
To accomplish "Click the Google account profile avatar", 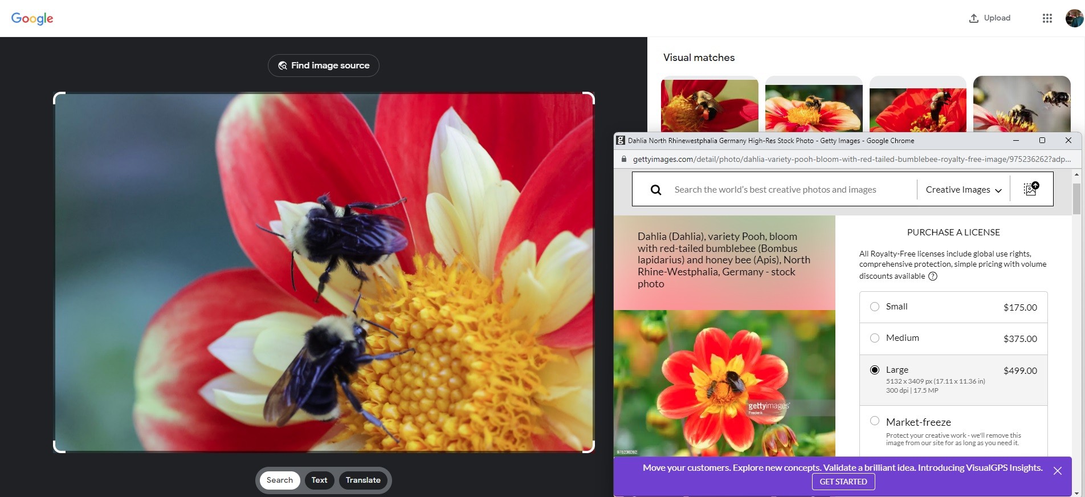I will click(x=1074, y=18).
